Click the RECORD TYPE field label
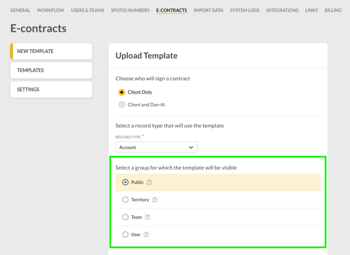 [128, 137]
